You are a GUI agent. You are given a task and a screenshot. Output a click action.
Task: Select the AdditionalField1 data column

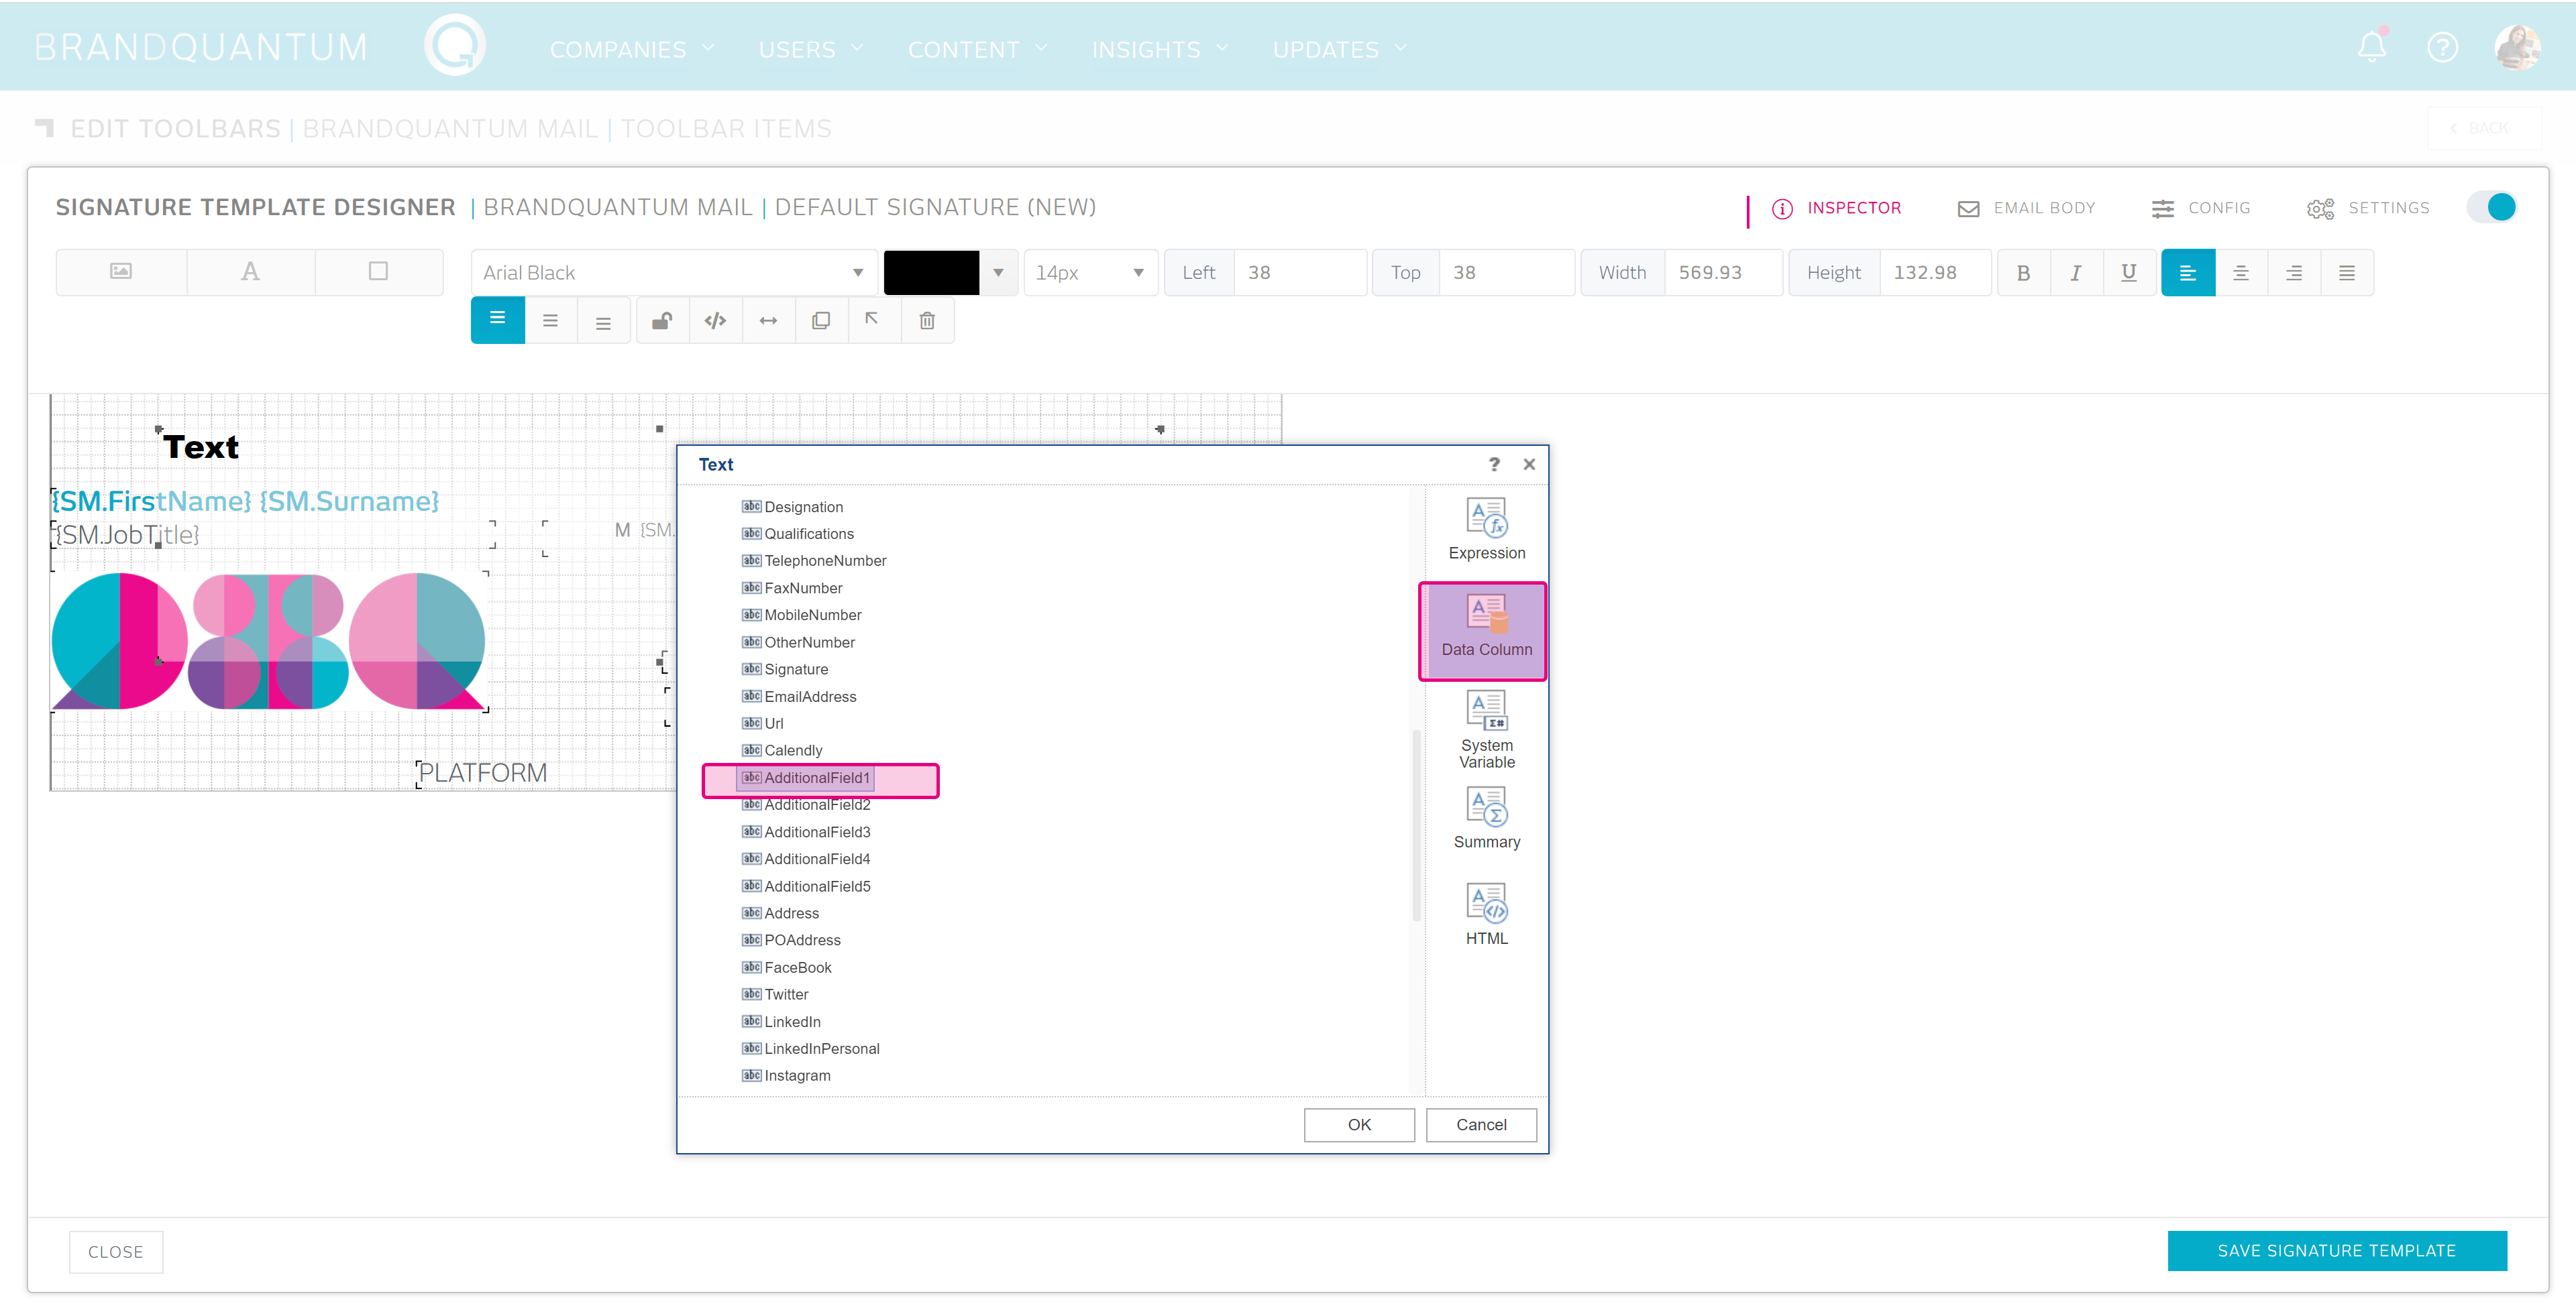pyautogui.click(x=806, y=778)
